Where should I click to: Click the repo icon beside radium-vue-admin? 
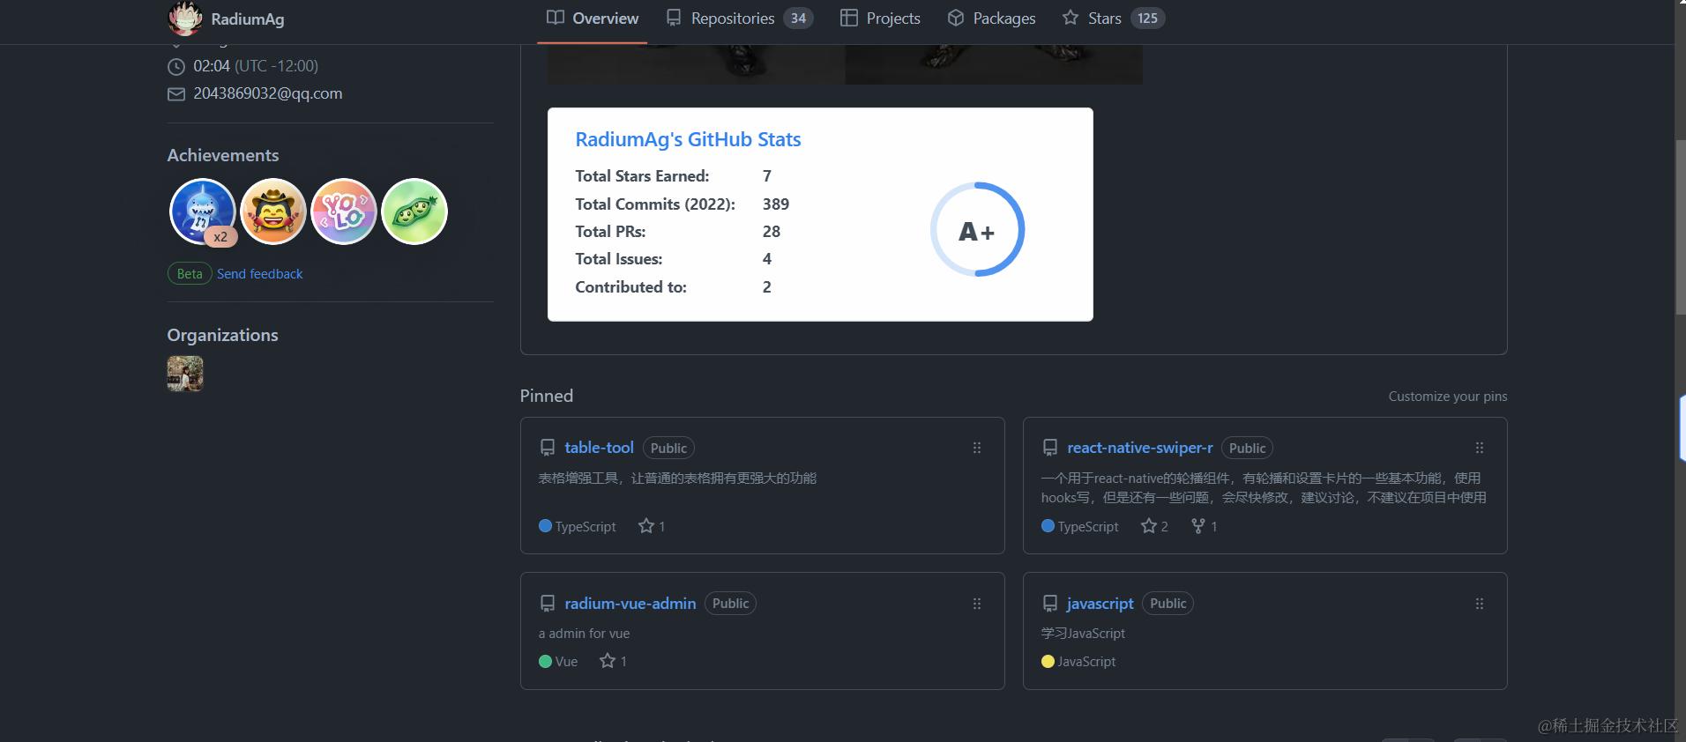coord(548,604)
